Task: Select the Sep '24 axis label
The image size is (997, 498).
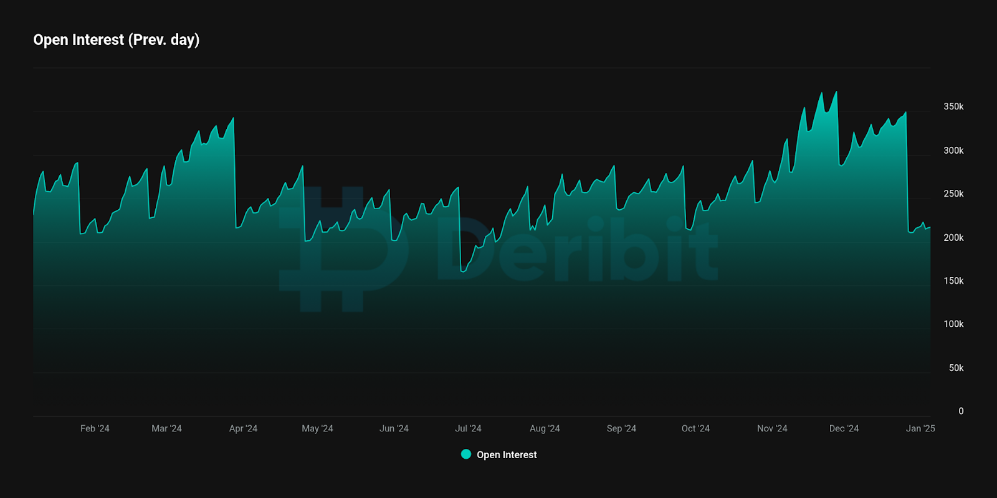Action: 621,428
